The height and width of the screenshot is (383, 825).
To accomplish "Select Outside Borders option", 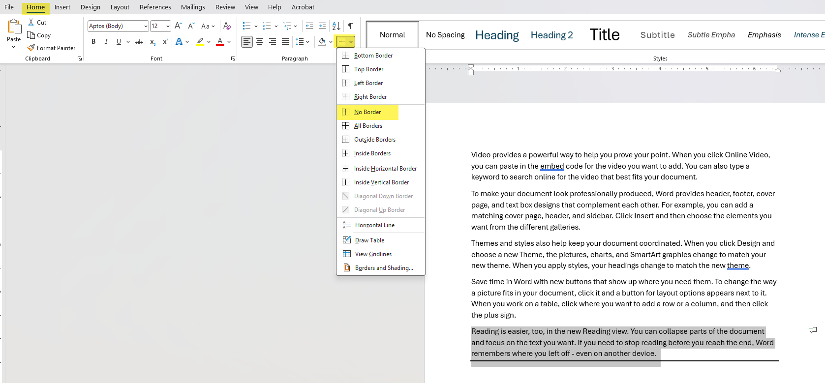I will click(x=381, y=140).
